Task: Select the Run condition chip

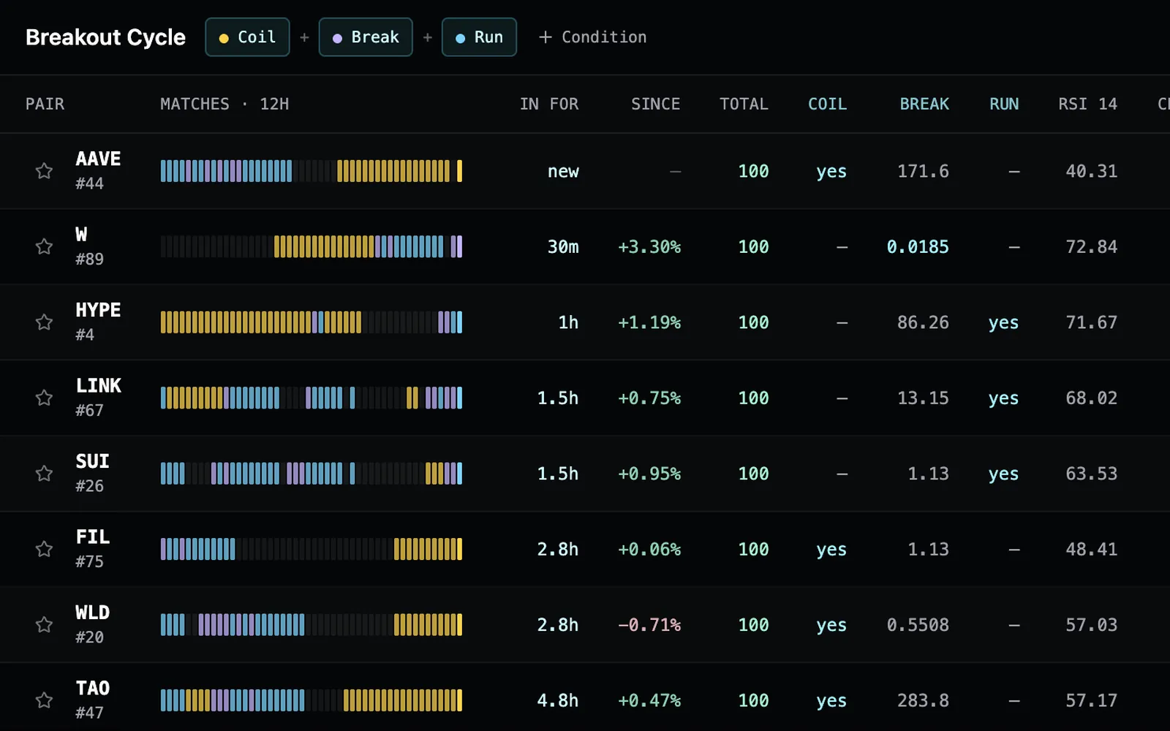Action: tap(479, 37)
